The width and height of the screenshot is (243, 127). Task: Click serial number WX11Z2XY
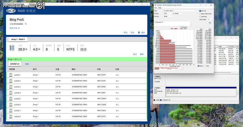click(x=102, y=75)
